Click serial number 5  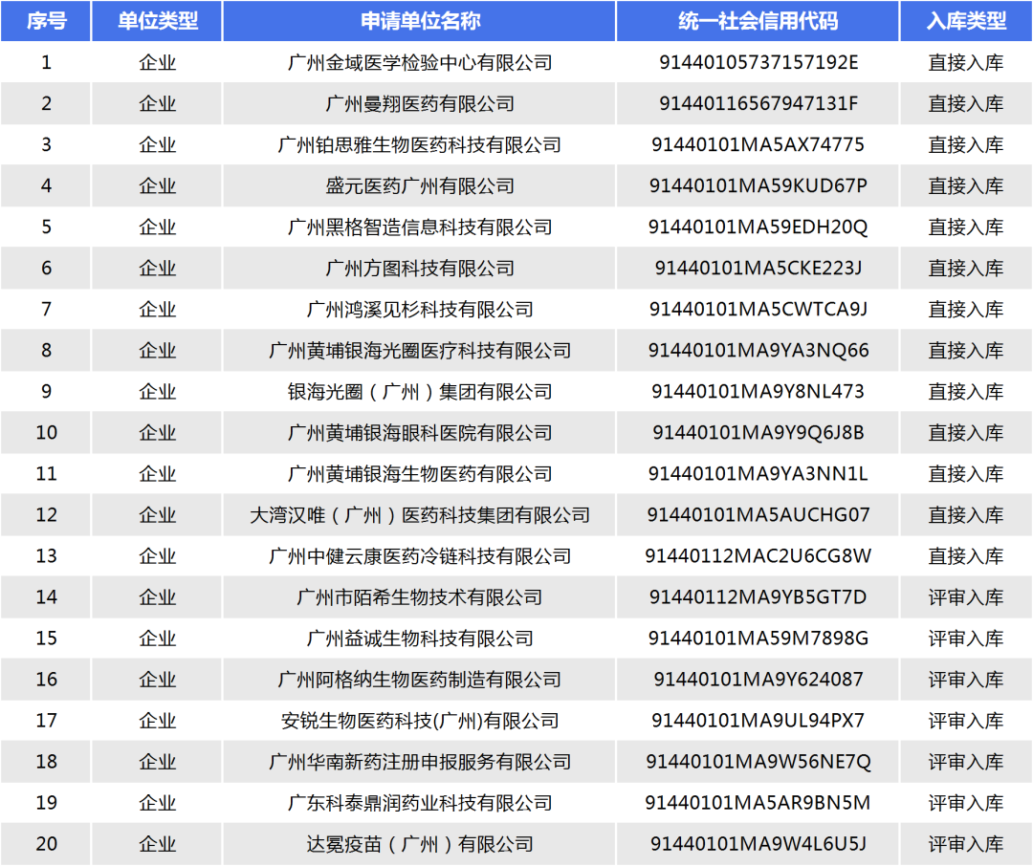coord(46,227)
